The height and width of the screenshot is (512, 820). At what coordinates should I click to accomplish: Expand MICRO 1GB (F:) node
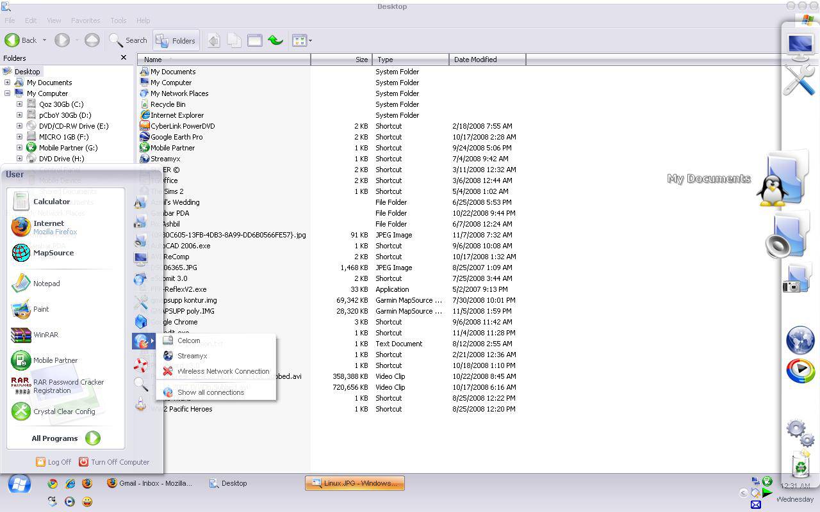(19, 137)
